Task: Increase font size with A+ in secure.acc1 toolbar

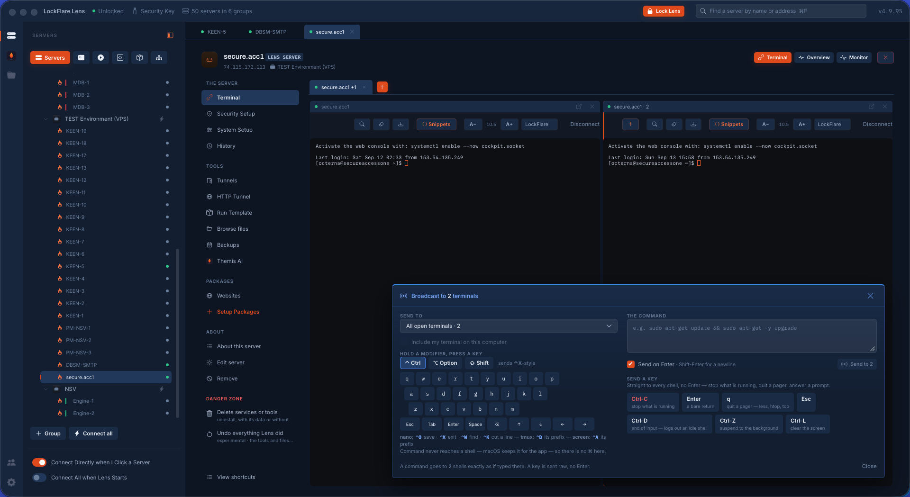Action: click(509, 124)
